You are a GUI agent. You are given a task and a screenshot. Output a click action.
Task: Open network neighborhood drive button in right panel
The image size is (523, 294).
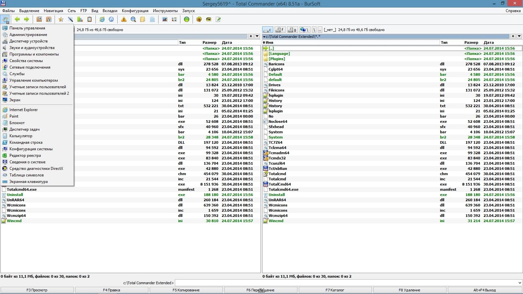click(x=305, y=30)
